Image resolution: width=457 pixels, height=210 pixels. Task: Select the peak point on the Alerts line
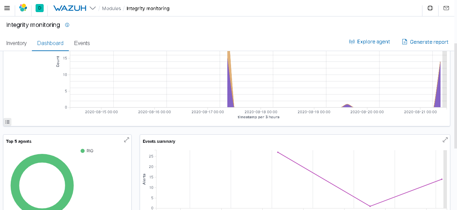(x=278, y=152)
